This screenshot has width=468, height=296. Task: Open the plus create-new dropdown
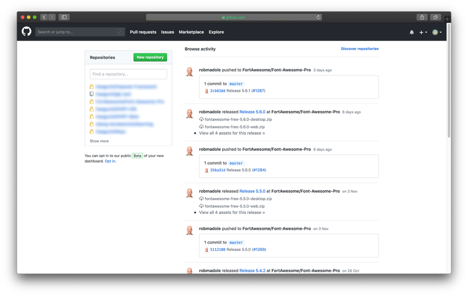click(423, 32)
